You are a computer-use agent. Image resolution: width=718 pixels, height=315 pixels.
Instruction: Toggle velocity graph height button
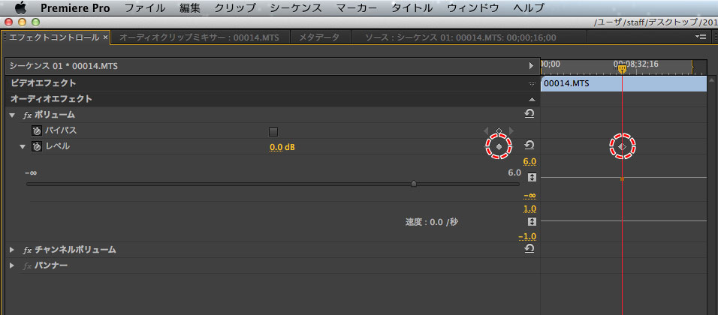[532, 222]
